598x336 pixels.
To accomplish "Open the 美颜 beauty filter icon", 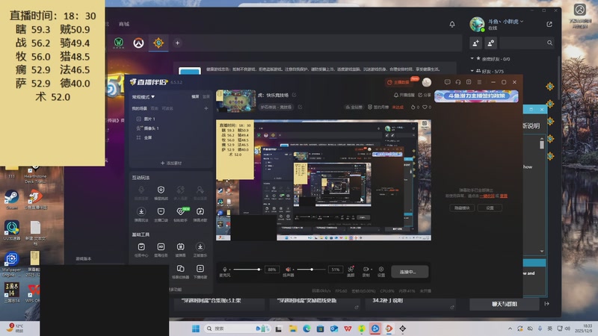I will 351,269.
